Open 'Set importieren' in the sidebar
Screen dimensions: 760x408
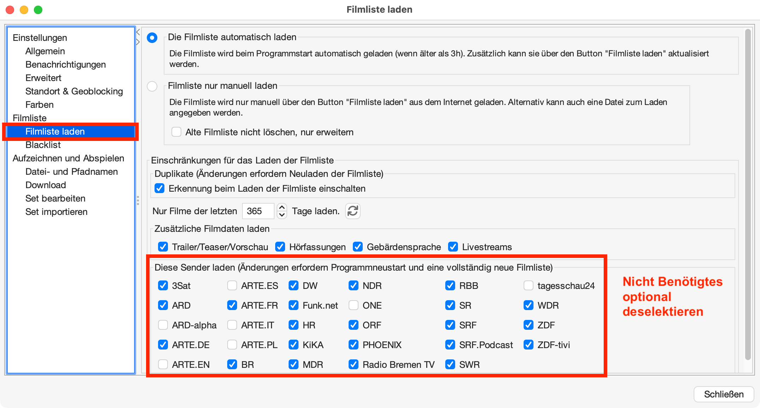(x=56, y=212)
